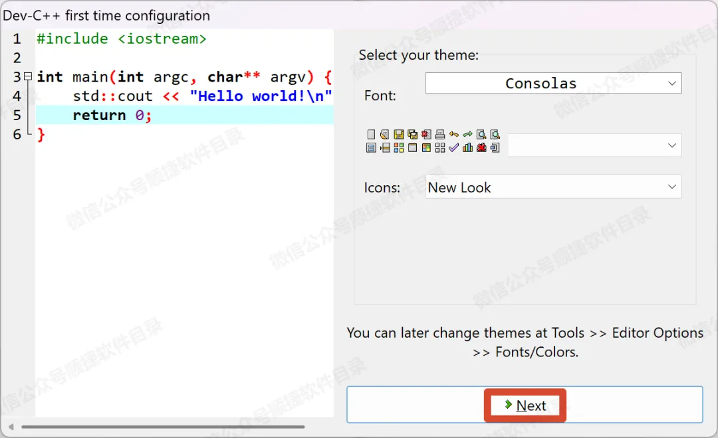
Task: Open the Icons dropdown showing New Look
Action: tap(553, 186)
